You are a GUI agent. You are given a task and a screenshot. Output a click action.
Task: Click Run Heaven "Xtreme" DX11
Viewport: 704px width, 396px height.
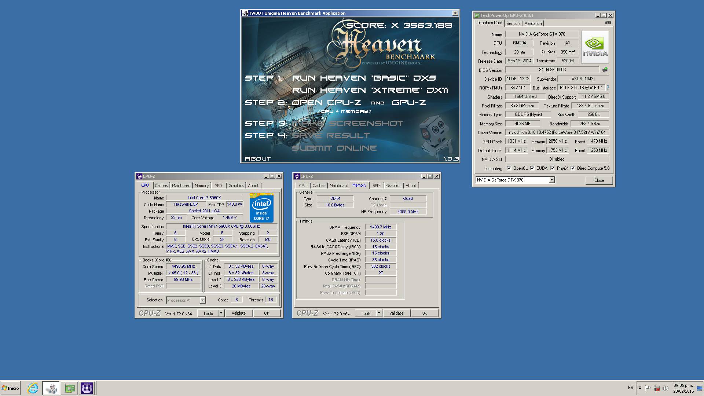(370, 90)
